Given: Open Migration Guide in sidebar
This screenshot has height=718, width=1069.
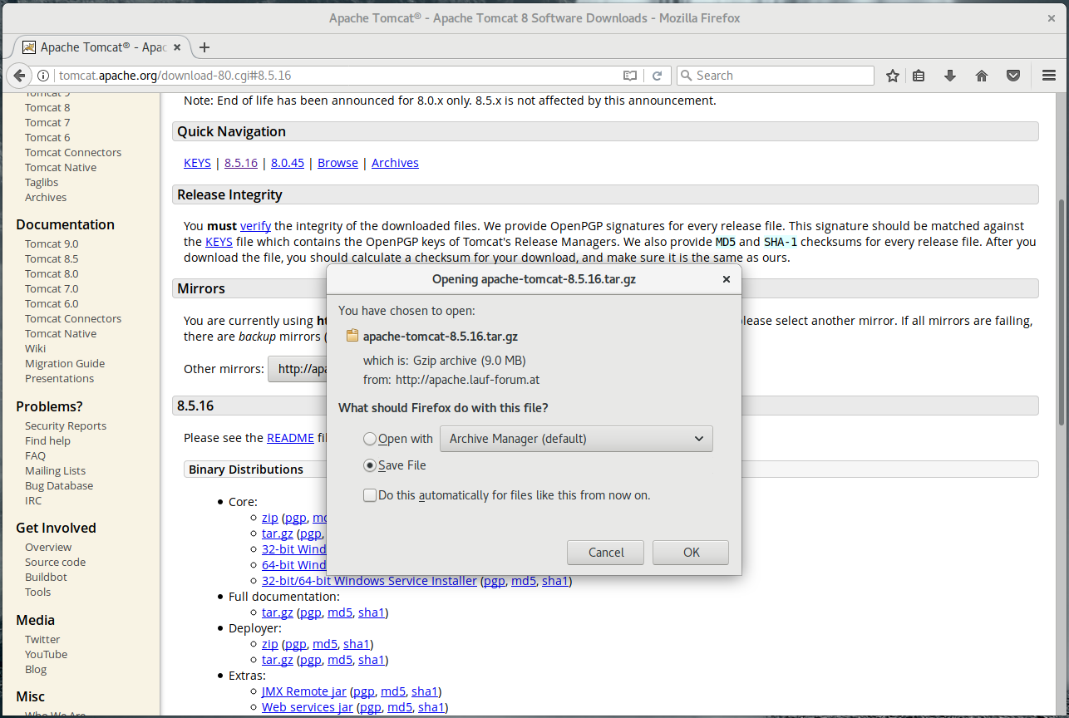Looking at the screenshot, I should (65, 363).
